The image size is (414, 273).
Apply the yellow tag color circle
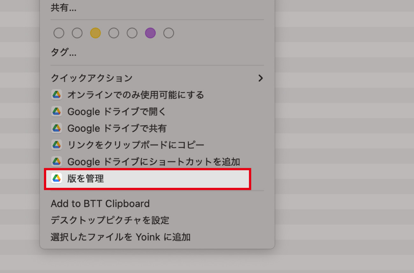click(x=96, y=33)
